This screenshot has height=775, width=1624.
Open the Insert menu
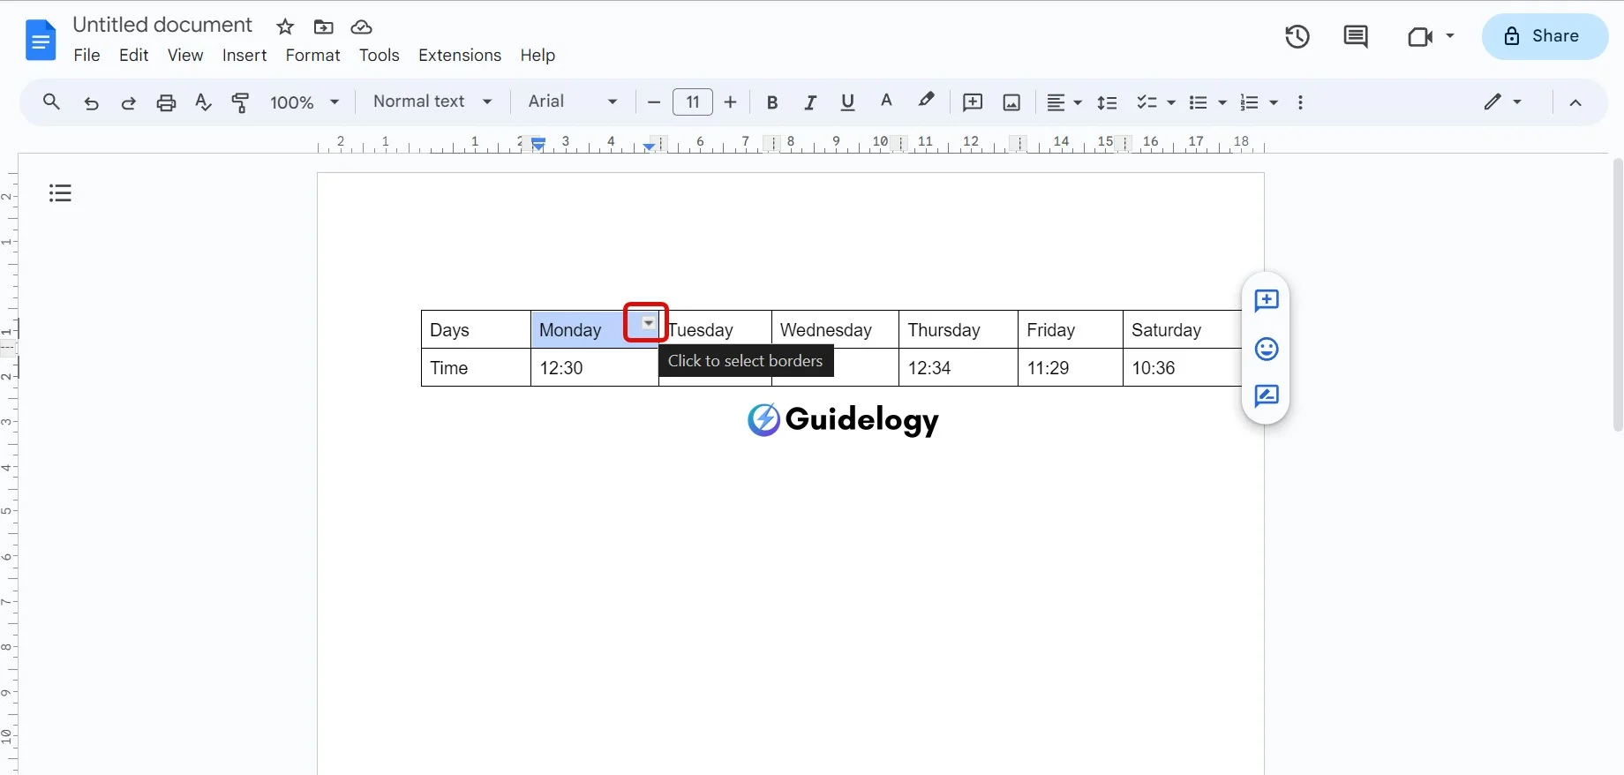tap(244, 55)
